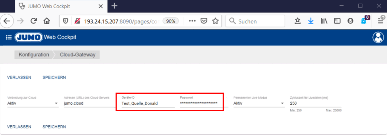Select the Konfiguration breadcrumb
The width and height of the screenshot is (387, 135).
pyautogui.click(x=34, y=55)
